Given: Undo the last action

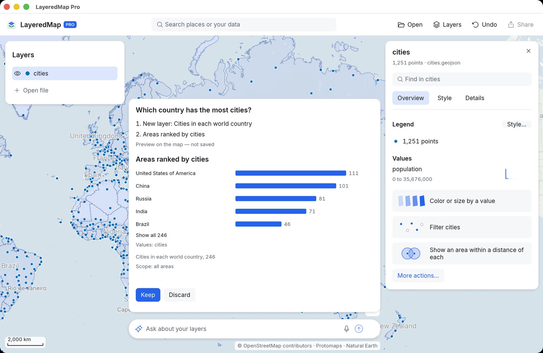Looking at the screenshot, I should click(484, 24).
